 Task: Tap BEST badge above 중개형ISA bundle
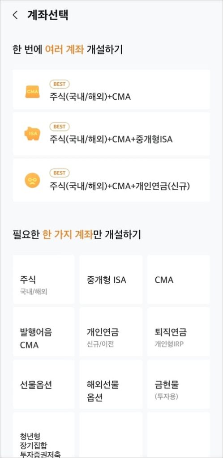click(x=60, y=127)
